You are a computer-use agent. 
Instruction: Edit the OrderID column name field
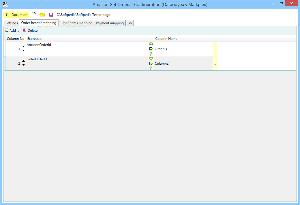[x=183, y=49]
